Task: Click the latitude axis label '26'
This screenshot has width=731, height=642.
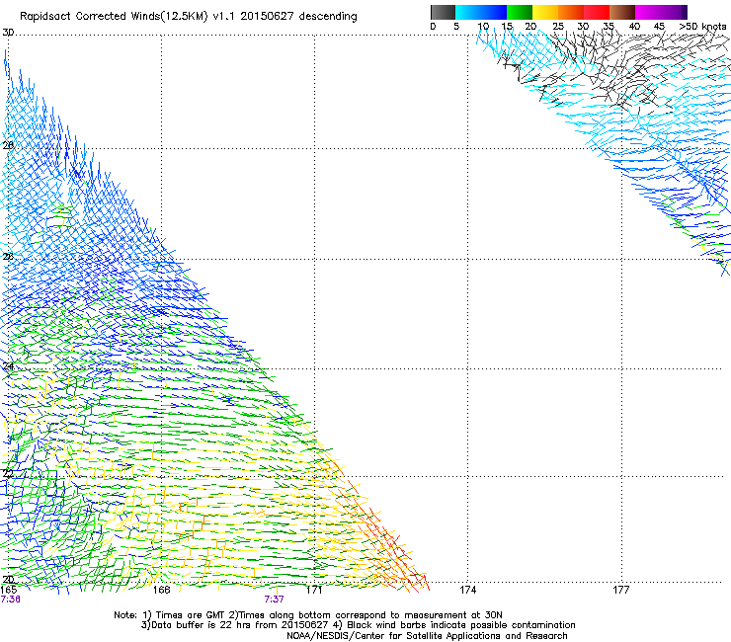Action: pyautogui.click(x=8, y=256)
